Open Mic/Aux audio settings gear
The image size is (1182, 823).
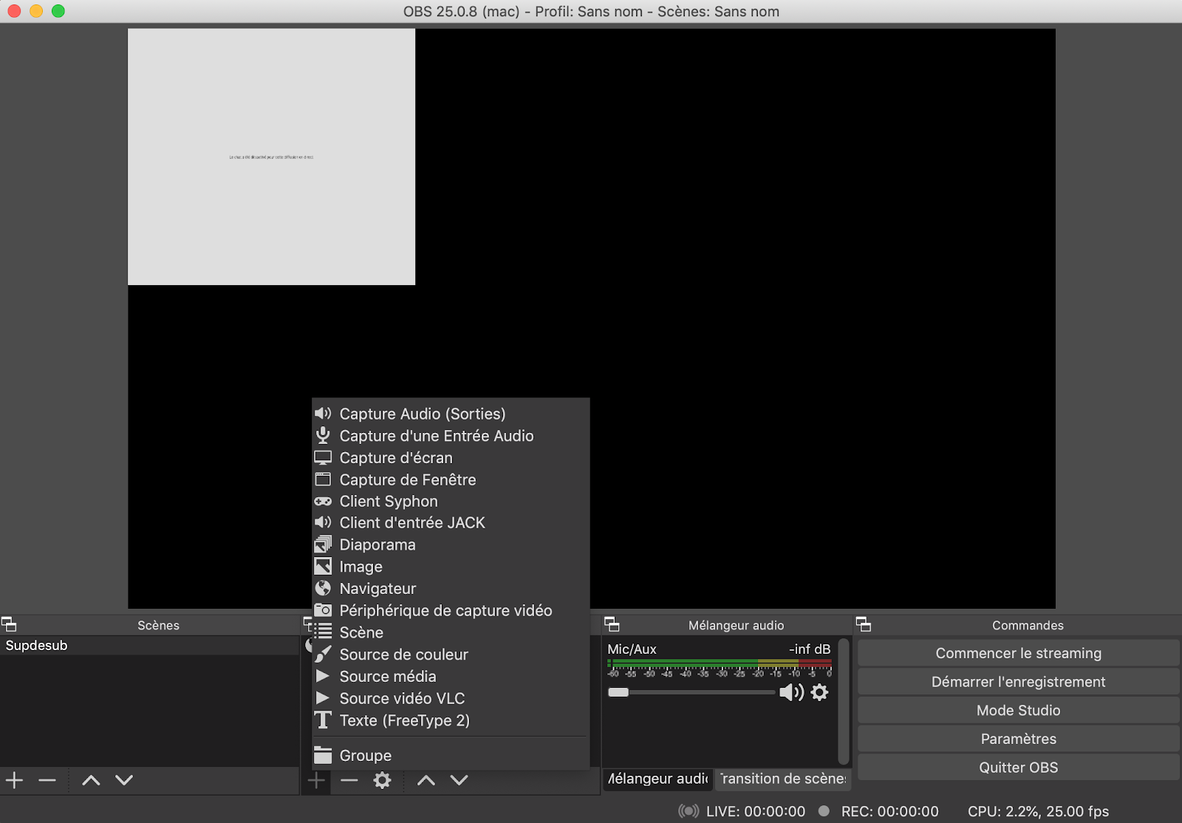click(819, 692)
